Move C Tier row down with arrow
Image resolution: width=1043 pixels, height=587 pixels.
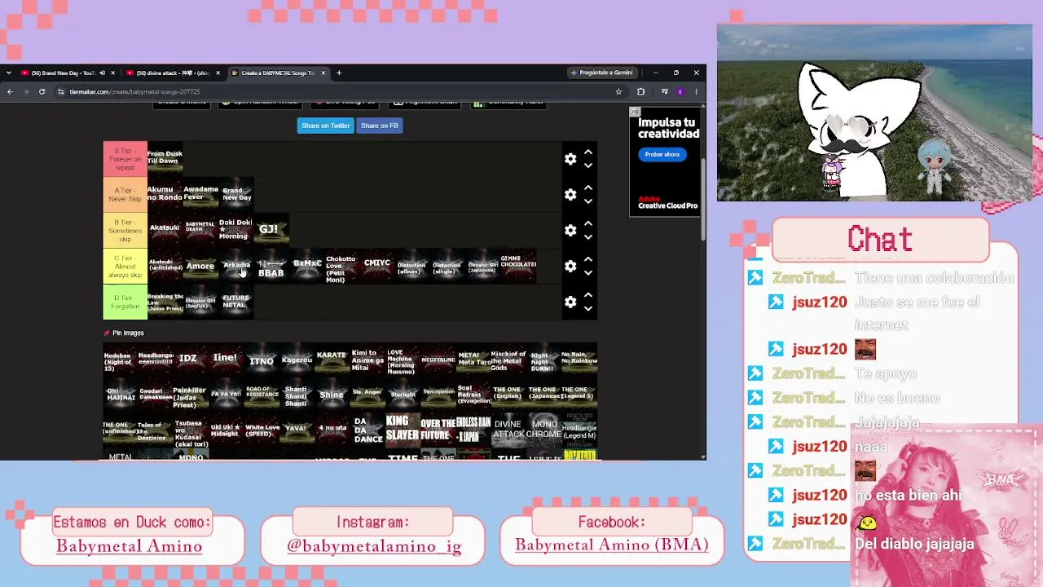point(588,273)
